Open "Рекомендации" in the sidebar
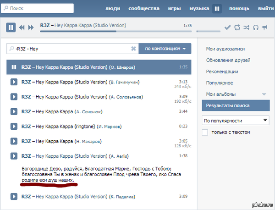The width and height of the screenshot is (275, 210). (x=222, y=72)
